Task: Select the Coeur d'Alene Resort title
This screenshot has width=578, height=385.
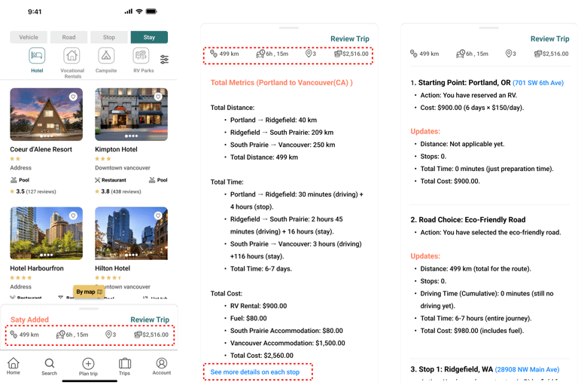Action: (41, 149)
